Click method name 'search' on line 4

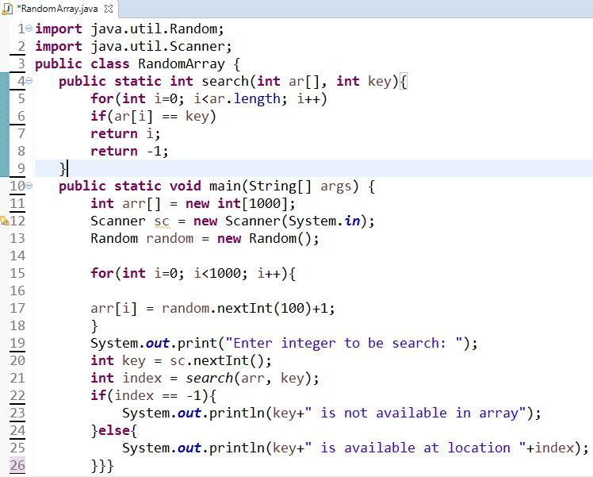225,81
